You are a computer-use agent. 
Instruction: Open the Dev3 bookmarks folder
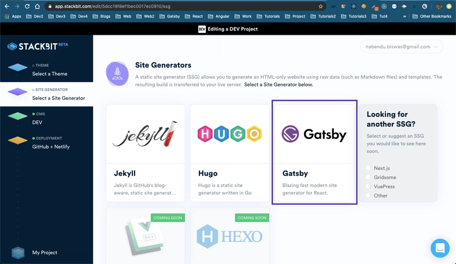[x=56, y=16]
